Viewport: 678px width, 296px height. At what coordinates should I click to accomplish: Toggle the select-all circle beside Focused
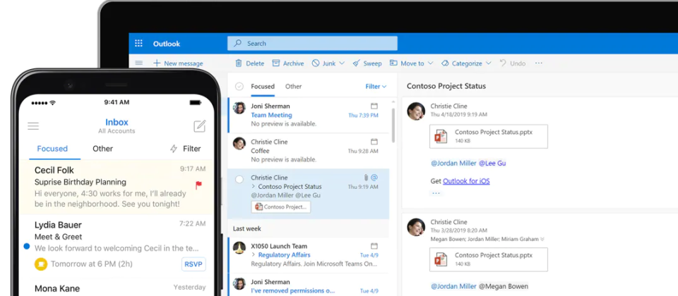pyautogui.click(x=239, y=86)
